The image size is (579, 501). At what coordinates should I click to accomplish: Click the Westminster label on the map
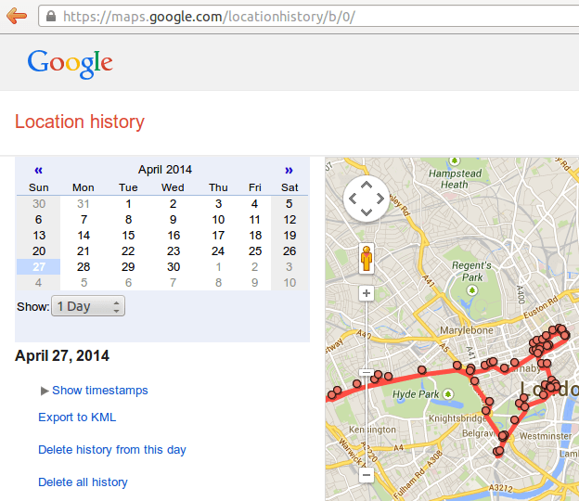tap(546, 436)
